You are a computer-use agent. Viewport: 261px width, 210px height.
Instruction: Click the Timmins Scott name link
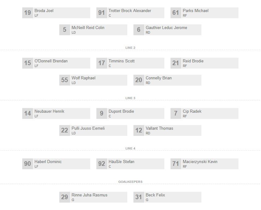(121, 61)
